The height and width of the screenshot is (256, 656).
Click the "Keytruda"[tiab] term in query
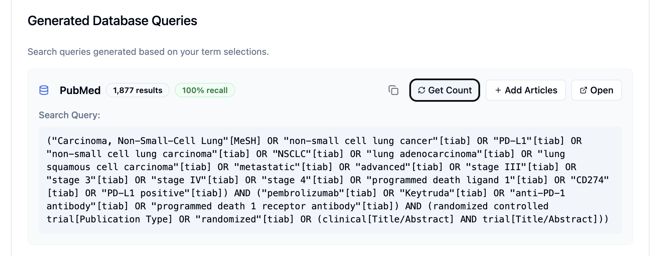click(444, 193)
